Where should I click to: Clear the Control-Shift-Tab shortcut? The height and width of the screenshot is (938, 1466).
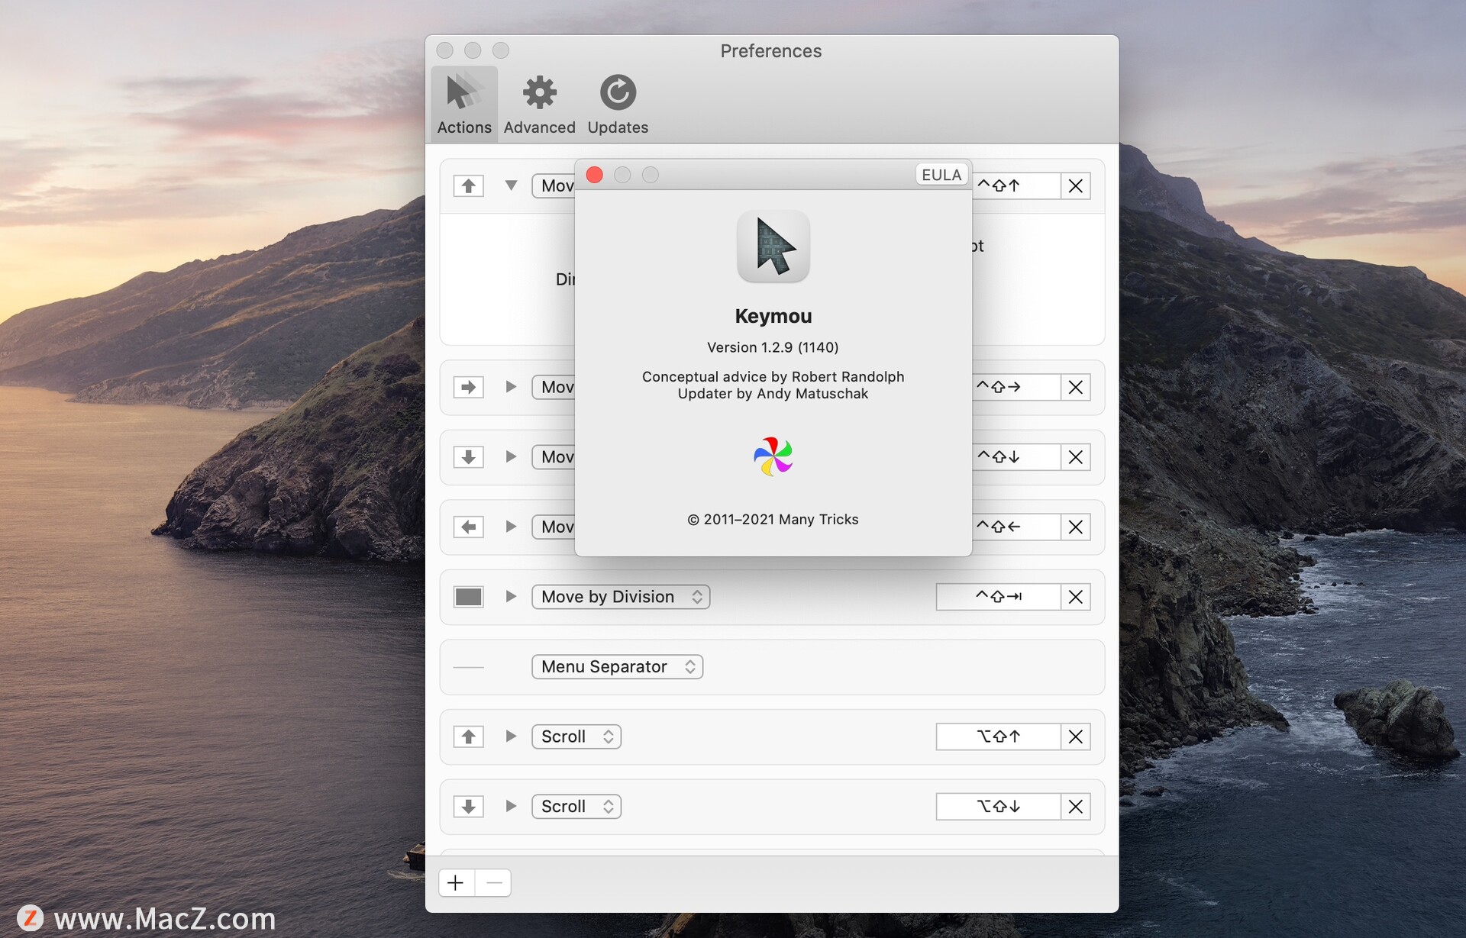(x=1075, y=597)
